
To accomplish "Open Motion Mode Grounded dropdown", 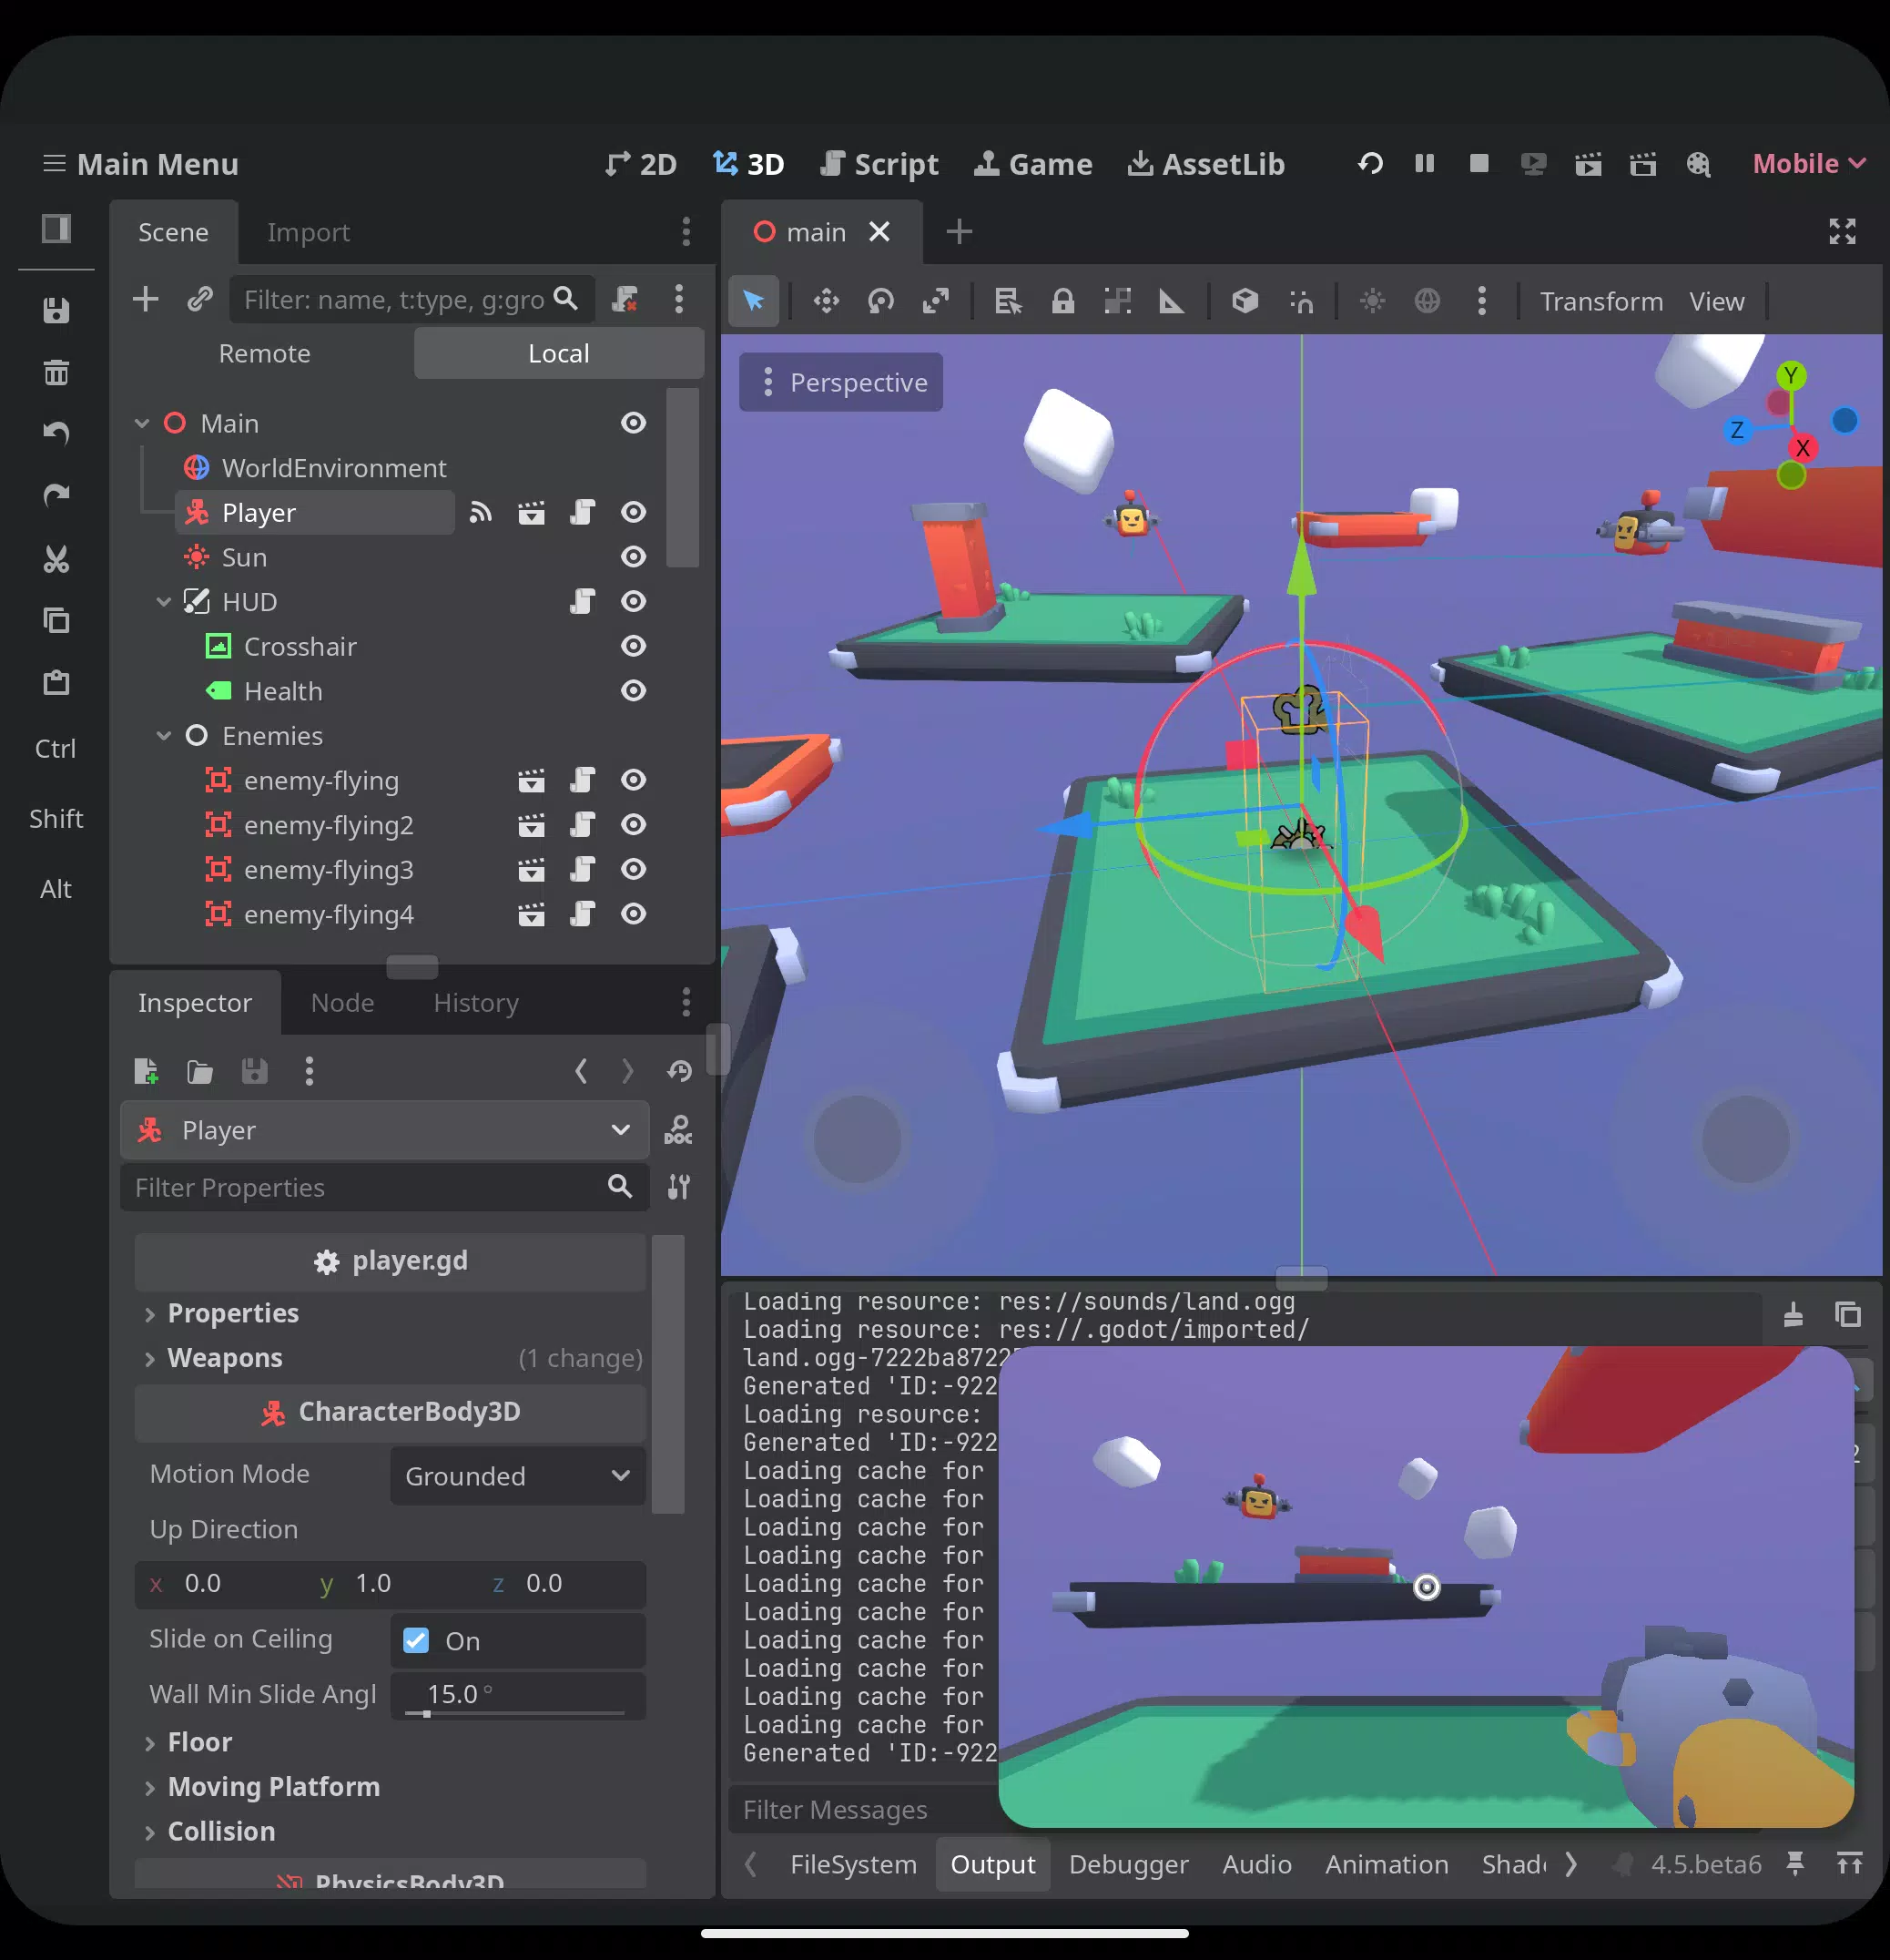I will tap(518, 1476).
